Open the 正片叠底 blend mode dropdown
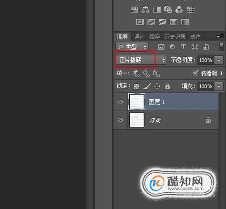 (142, 60)
